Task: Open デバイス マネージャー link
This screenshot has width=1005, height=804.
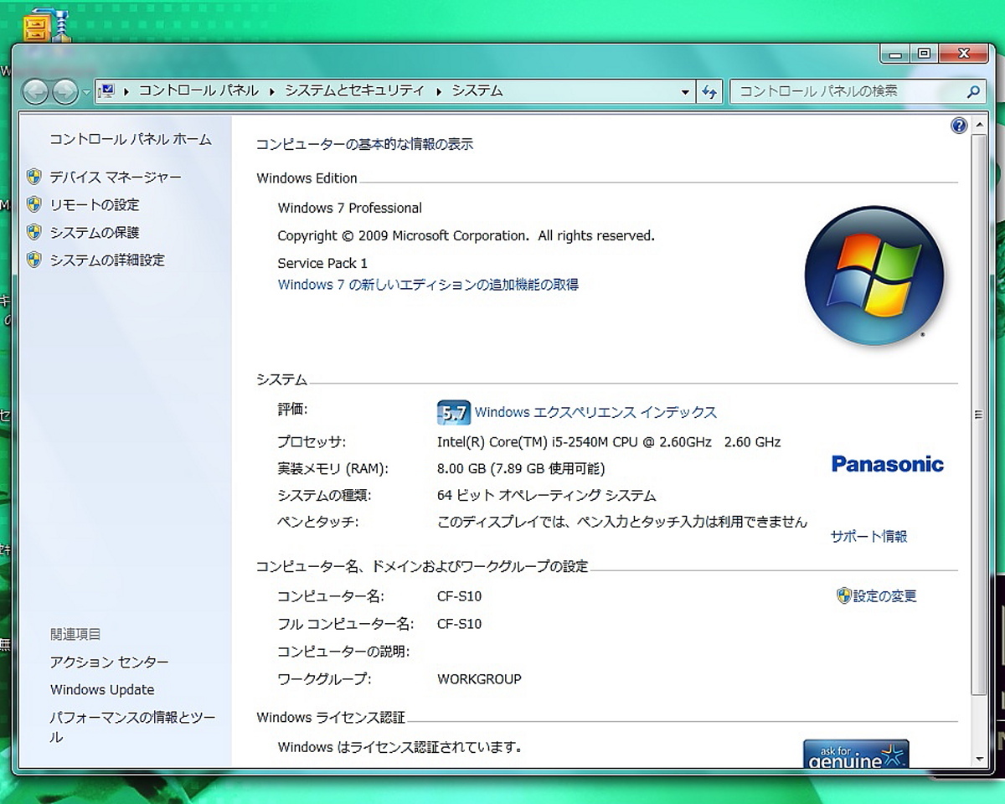Action: coord(116,177)
